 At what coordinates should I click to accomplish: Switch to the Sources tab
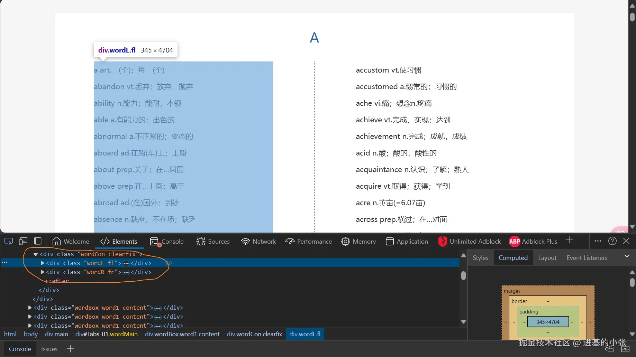pos(213,242)
